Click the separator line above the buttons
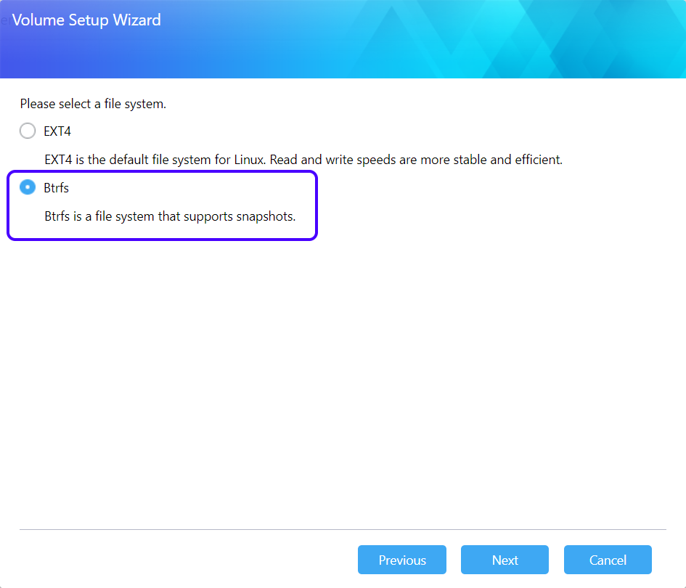This screenshot has width=686, height=588. pos(343,530)
